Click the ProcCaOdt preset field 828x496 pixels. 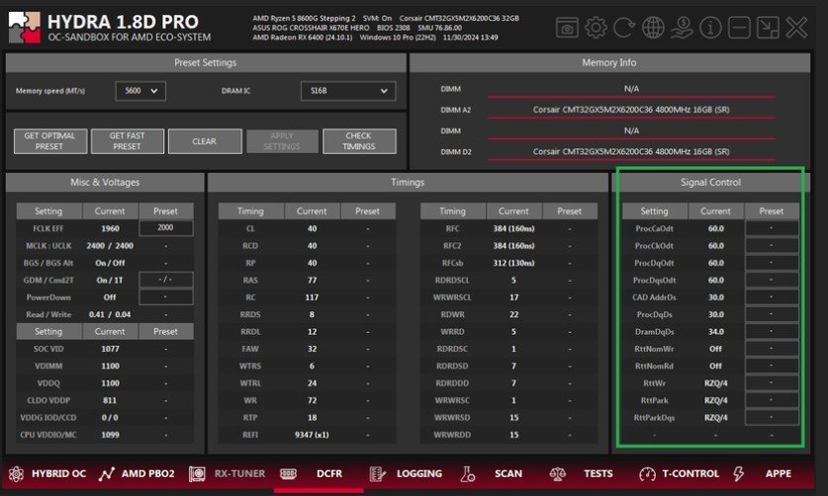[772, 228]
